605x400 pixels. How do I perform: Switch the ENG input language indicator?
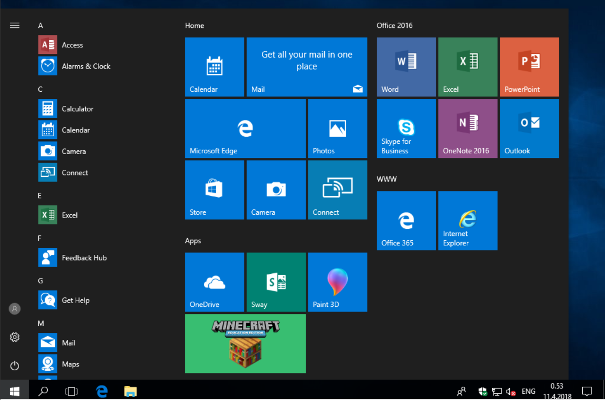click(x=528, y=391)
